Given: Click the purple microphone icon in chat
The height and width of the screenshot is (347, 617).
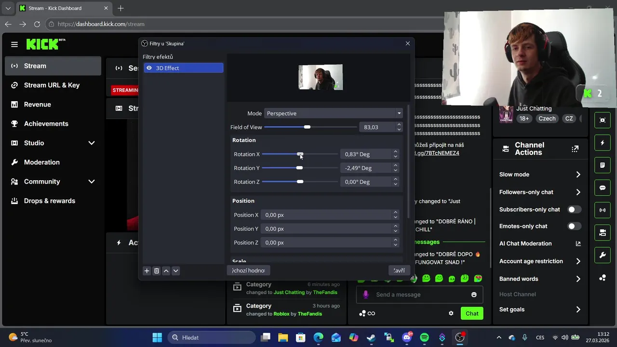Looking at the screenshot, I should click(365, 294).
